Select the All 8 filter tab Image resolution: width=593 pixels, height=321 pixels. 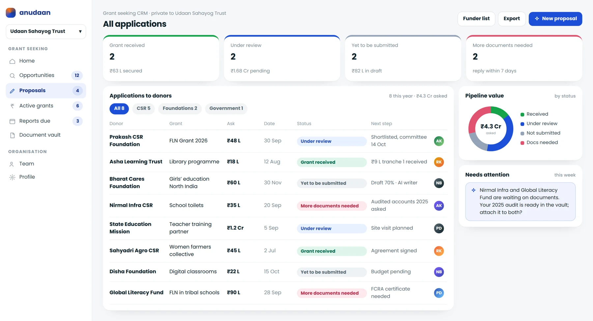click(119, 108)
